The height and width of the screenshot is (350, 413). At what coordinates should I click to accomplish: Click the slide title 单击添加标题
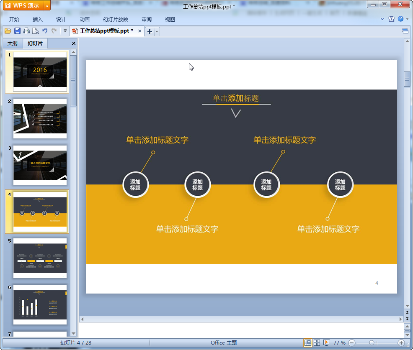236,98
